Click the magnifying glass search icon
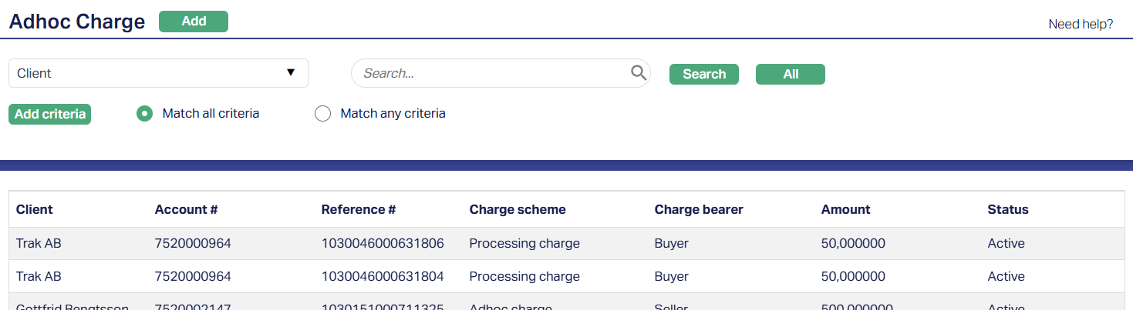The width and height of the screenshot is (1133, 310). pyautogui.click(x=638, y=73)
